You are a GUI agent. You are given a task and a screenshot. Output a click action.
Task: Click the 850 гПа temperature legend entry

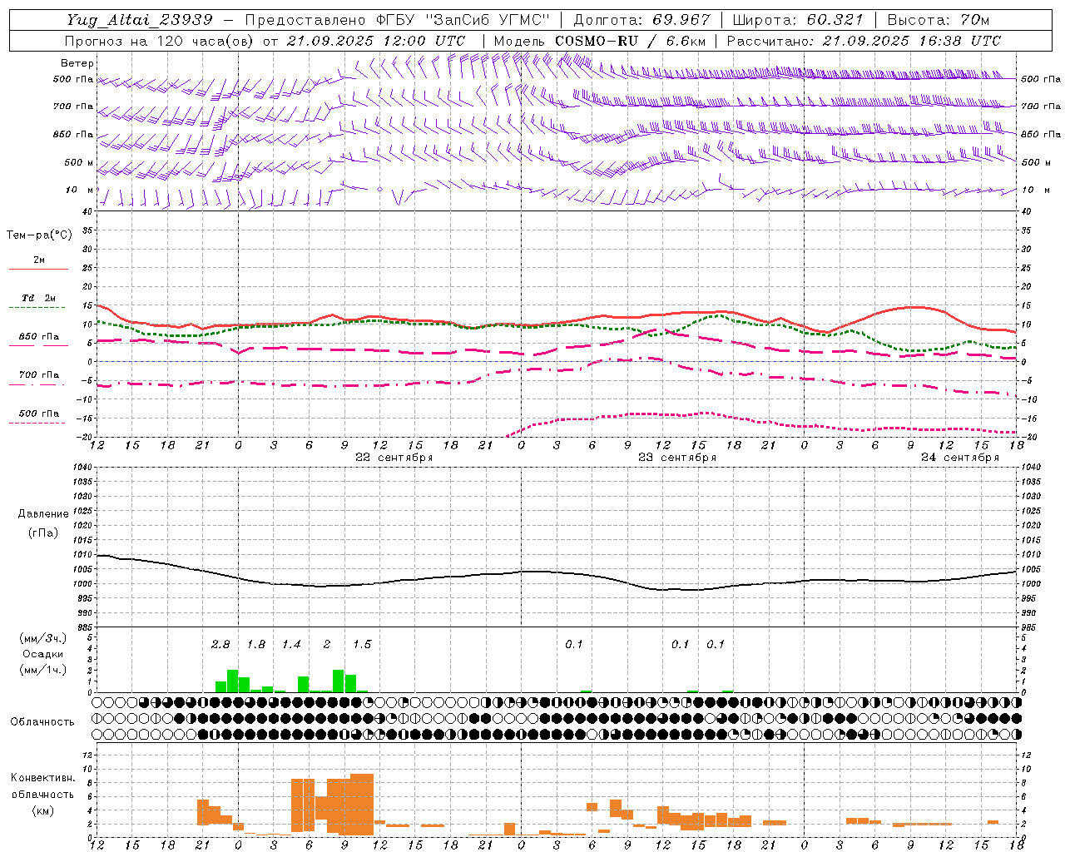(38, 337)
